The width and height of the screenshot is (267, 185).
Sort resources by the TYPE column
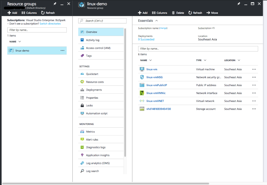pos(201,60)
